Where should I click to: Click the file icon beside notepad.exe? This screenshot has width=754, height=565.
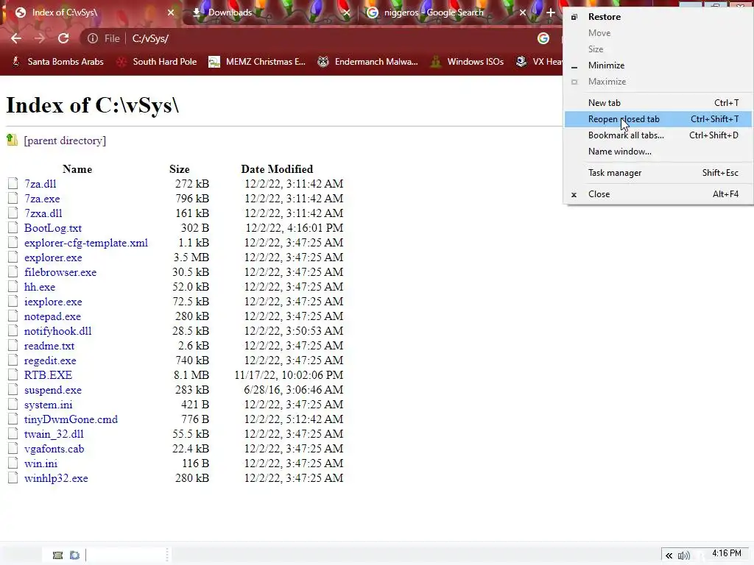[13, 316]
